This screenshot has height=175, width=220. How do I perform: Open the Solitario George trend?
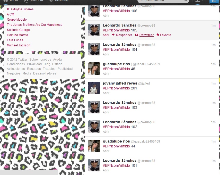point(18,30)
